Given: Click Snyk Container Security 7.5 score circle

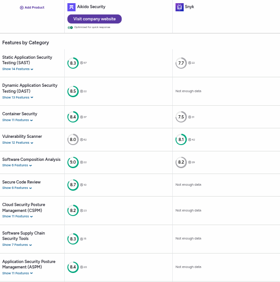Looking at the screenshot, I should click(x=181, y=117).
